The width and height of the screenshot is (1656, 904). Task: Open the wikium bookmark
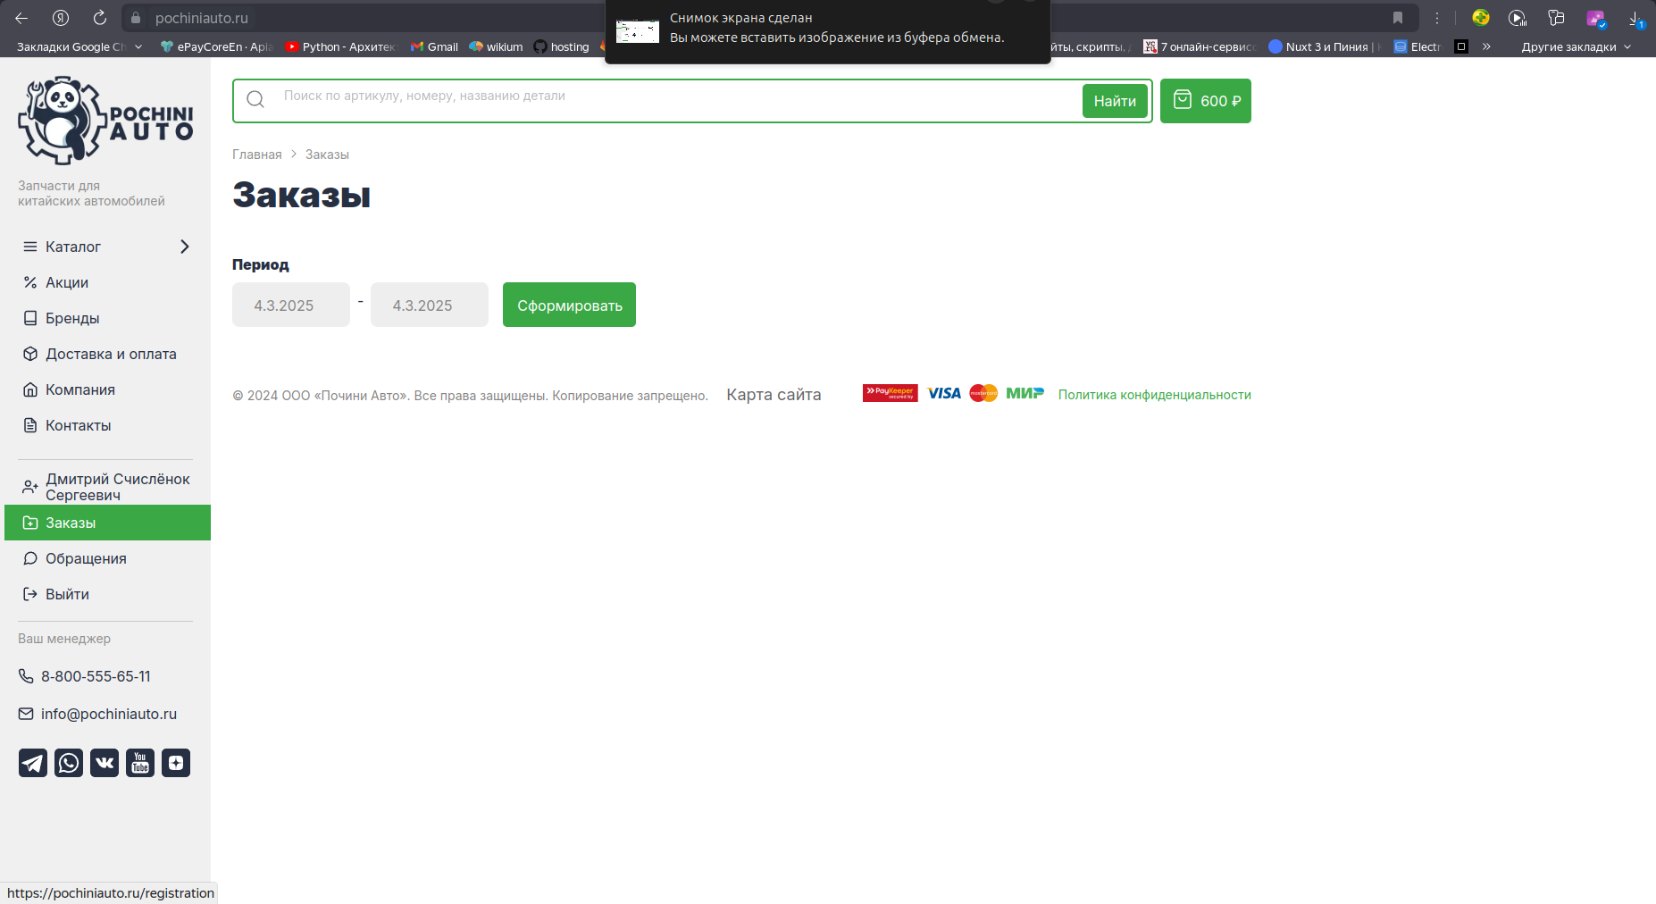tap(496, 46)
